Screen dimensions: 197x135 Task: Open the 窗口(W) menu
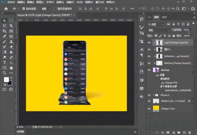[100, 2]
